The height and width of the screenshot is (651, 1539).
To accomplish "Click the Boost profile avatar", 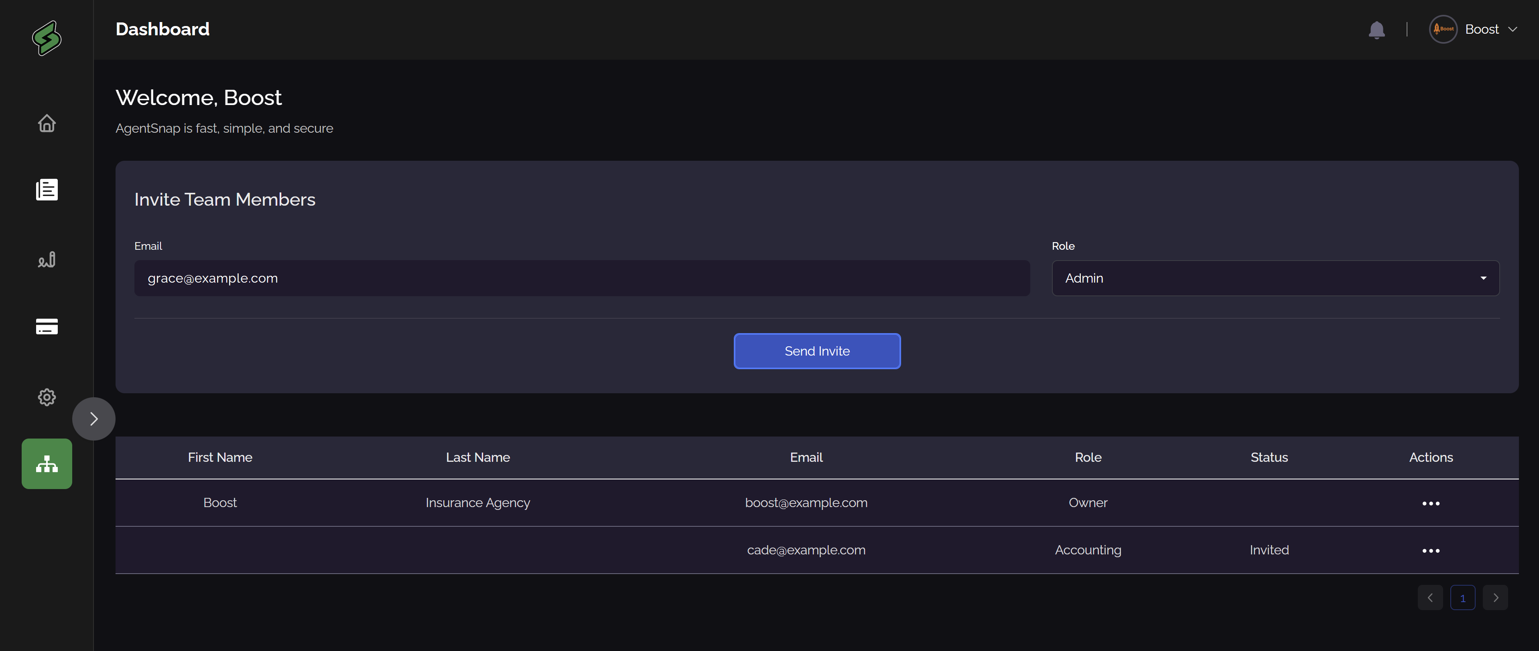I will [1443, 29].
